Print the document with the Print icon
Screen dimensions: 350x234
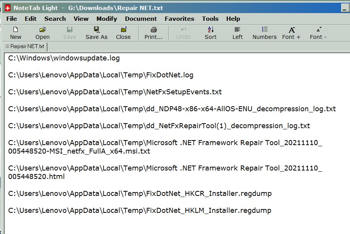click(x=153, y=33)
